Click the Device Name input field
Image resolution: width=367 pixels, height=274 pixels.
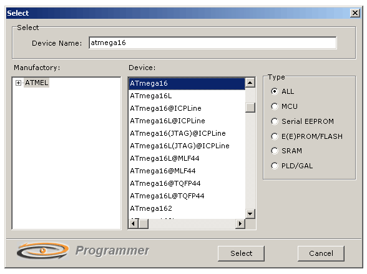(212, 43)
